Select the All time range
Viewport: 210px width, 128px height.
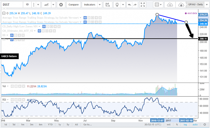pyautogui.click(x=76, y=125)
